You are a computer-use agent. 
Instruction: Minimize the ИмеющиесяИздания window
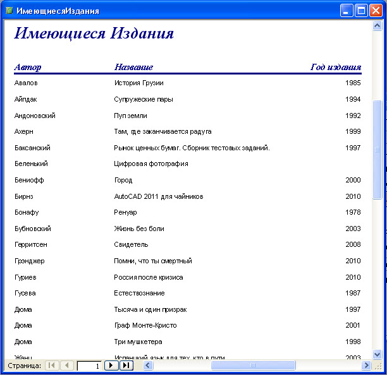(x=346, y=11)
